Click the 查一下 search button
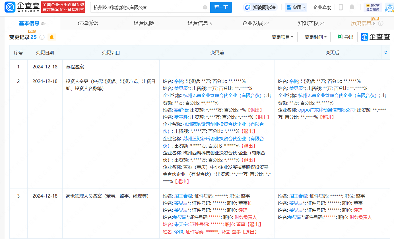394x239 pixels. 221,7
